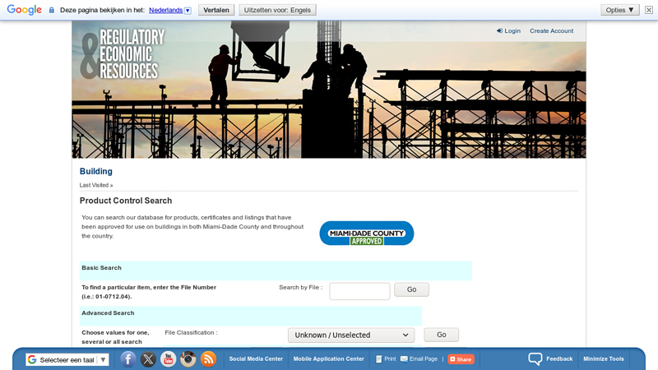
Task: Click the Feedback speech bubble icon
Action: coord(535,359)
